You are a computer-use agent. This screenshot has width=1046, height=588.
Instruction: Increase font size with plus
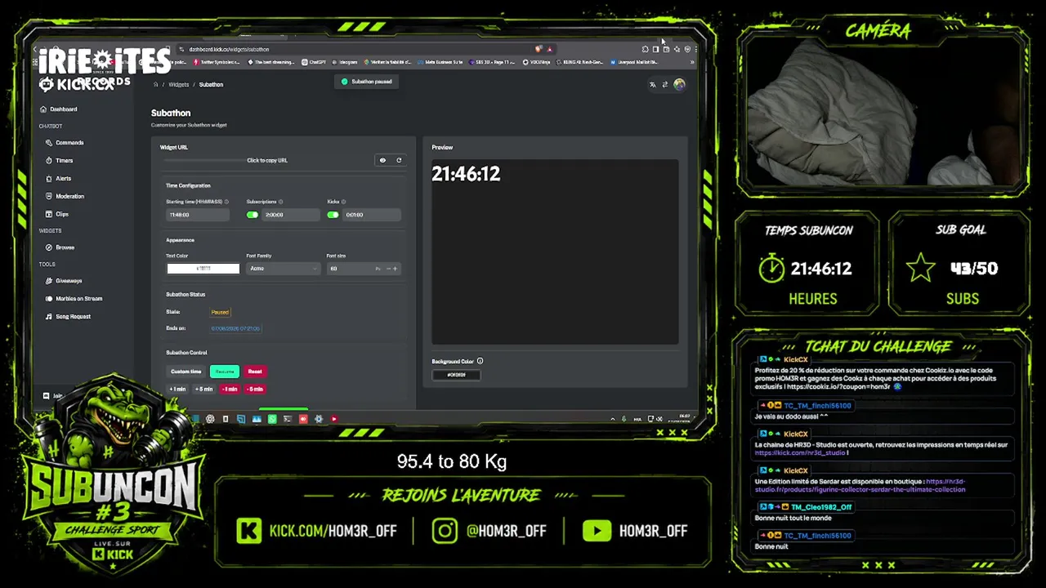(x=396, y=269)
